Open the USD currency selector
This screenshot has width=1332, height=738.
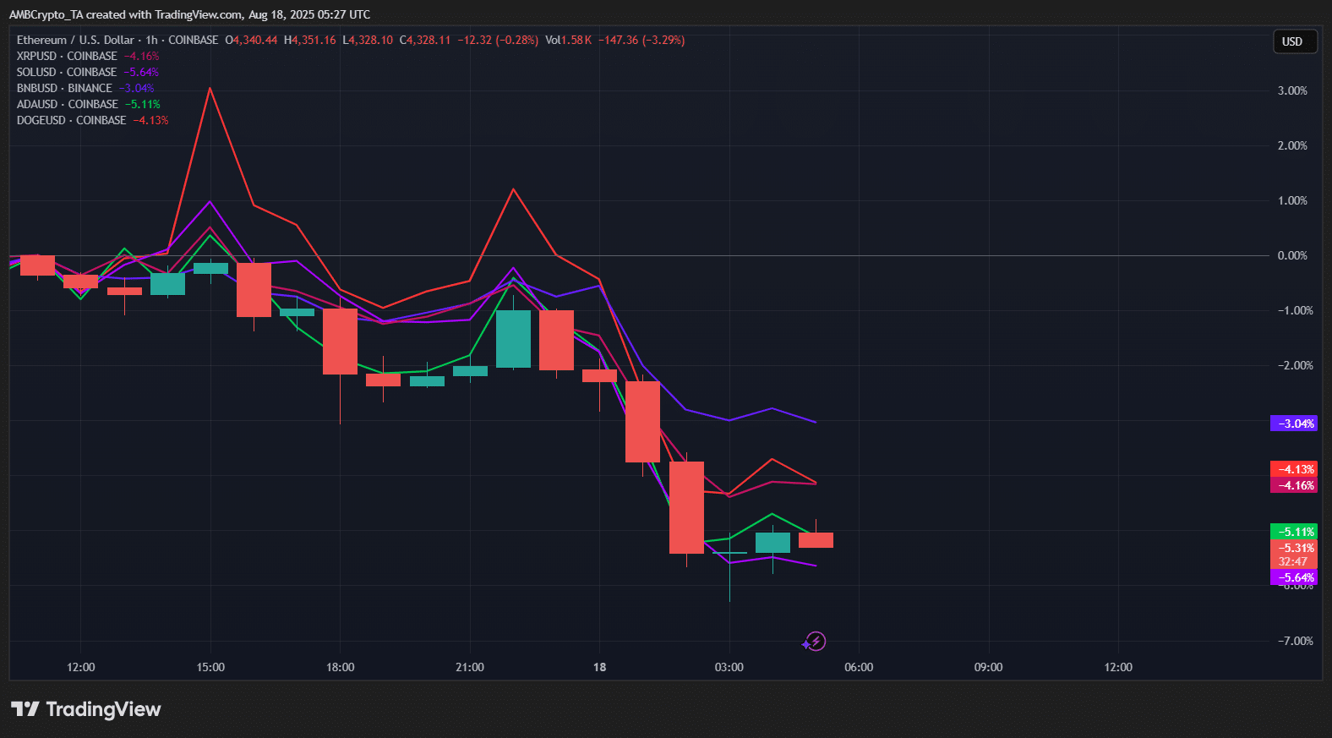point(1294,41)
